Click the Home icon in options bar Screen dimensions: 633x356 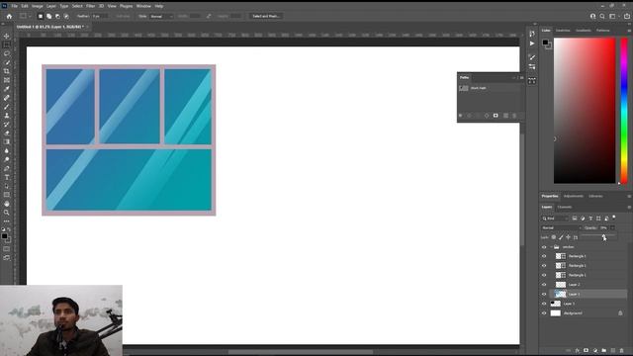9,16
